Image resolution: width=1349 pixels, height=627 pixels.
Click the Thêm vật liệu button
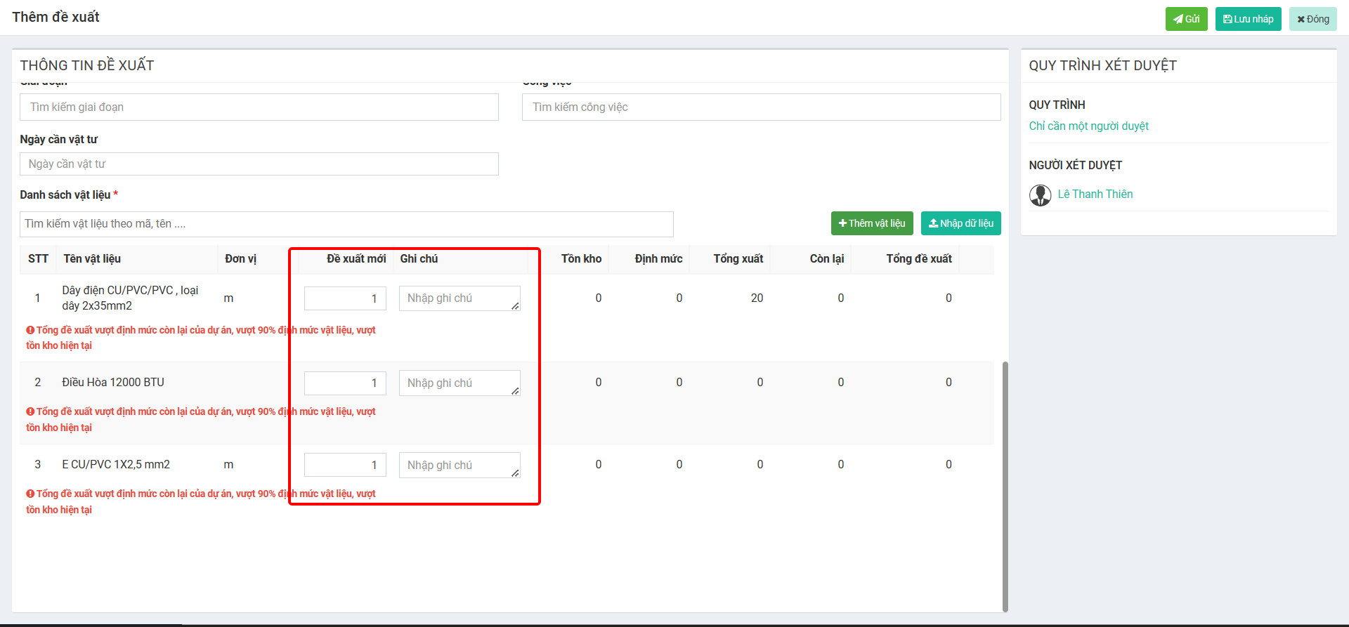coord(871,223)
